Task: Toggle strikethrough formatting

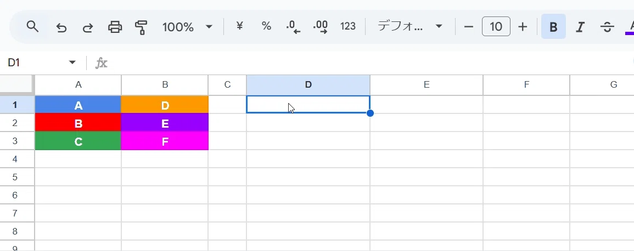Action: [607, 27]
